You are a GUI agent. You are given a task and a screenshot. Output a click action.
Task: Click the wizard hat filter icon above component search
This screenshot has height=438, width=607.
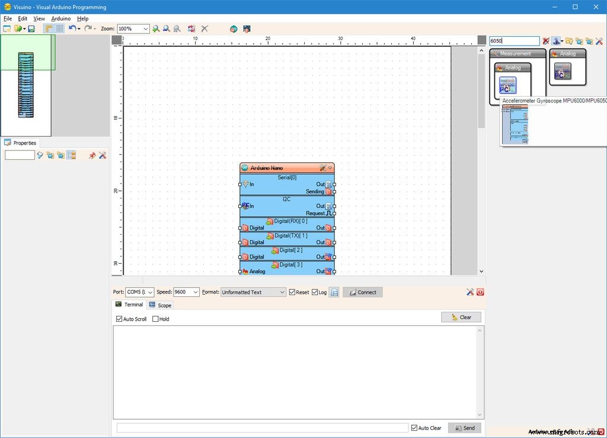coord(556,40)
